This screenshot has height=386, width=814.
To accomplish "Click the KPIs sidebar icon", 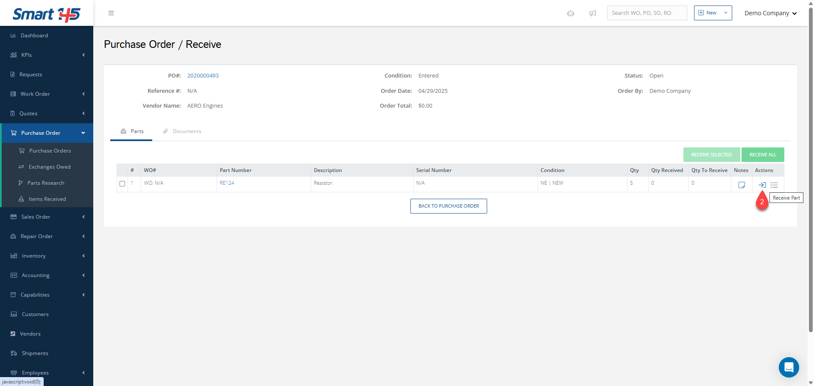I will pyautogui.click(x=14, y=55).
